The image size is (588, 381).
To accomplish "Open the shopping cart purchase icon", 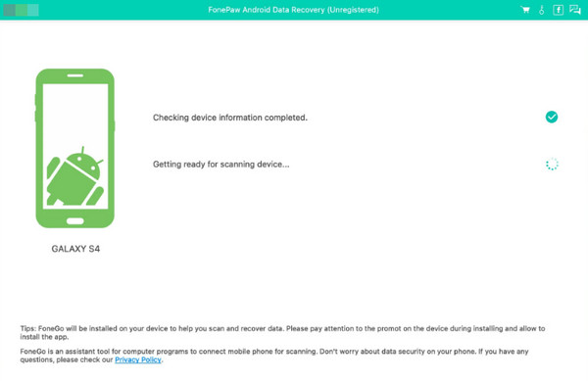I will tap(525, 10).
